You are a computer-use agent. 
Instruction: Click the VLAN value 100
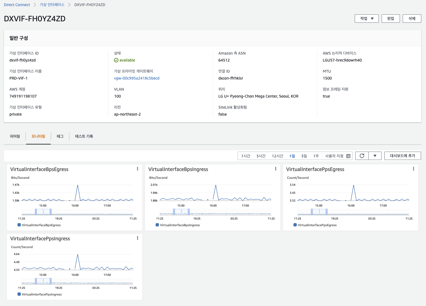[118, 96]
